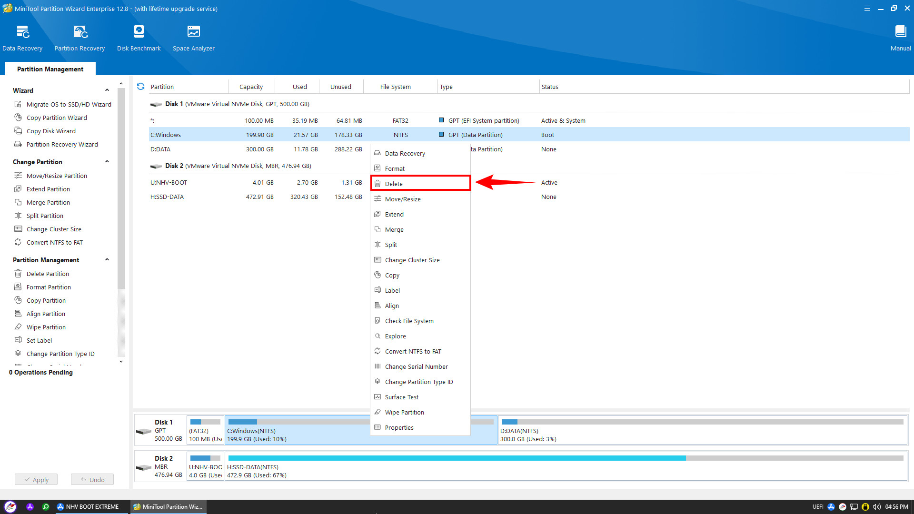Collapse the Change Partition section
This screenshot has height=514, width=914.
tap(107, 162)
